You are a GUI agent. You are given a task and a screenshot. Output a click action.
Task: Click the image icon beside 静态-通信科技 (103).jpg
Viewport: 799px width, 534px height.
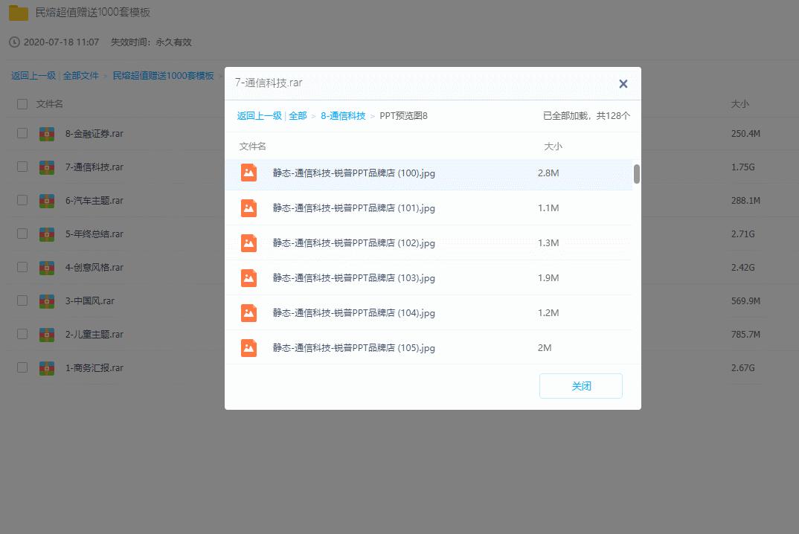(248, 278)
